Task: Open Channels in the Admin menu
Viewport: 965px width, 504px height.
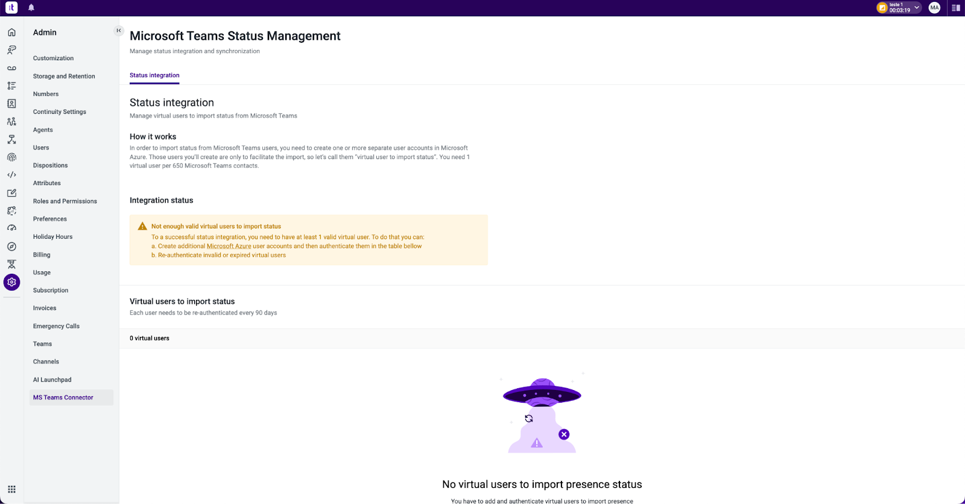Action: 46,362
